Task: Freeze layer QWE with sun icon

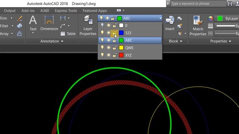Action: pyautogui.click(x=108, y=48)
